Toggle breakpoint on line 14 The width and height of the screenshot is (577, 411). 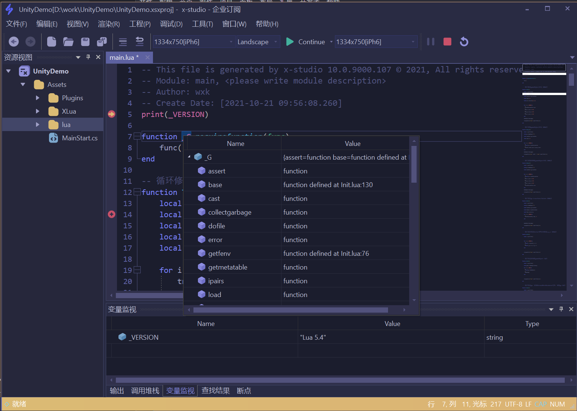(x=111, y=214)
